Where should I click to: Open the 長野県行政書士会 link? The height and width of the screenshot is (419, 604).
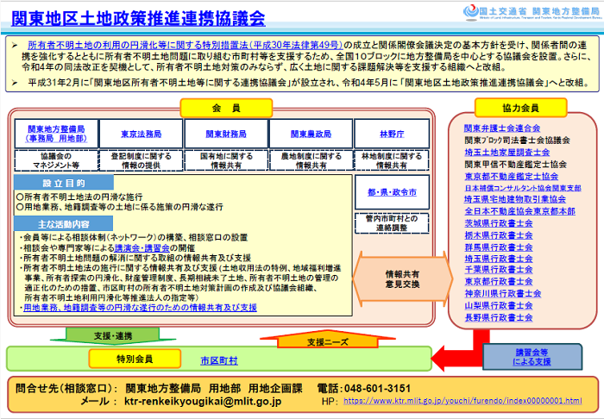[499, 317]
